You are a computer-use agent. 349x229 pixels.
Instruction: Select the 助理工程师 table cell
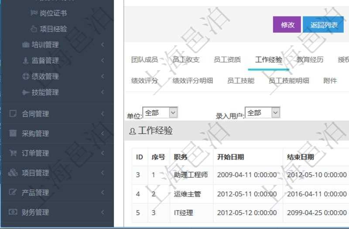(191, 175)
